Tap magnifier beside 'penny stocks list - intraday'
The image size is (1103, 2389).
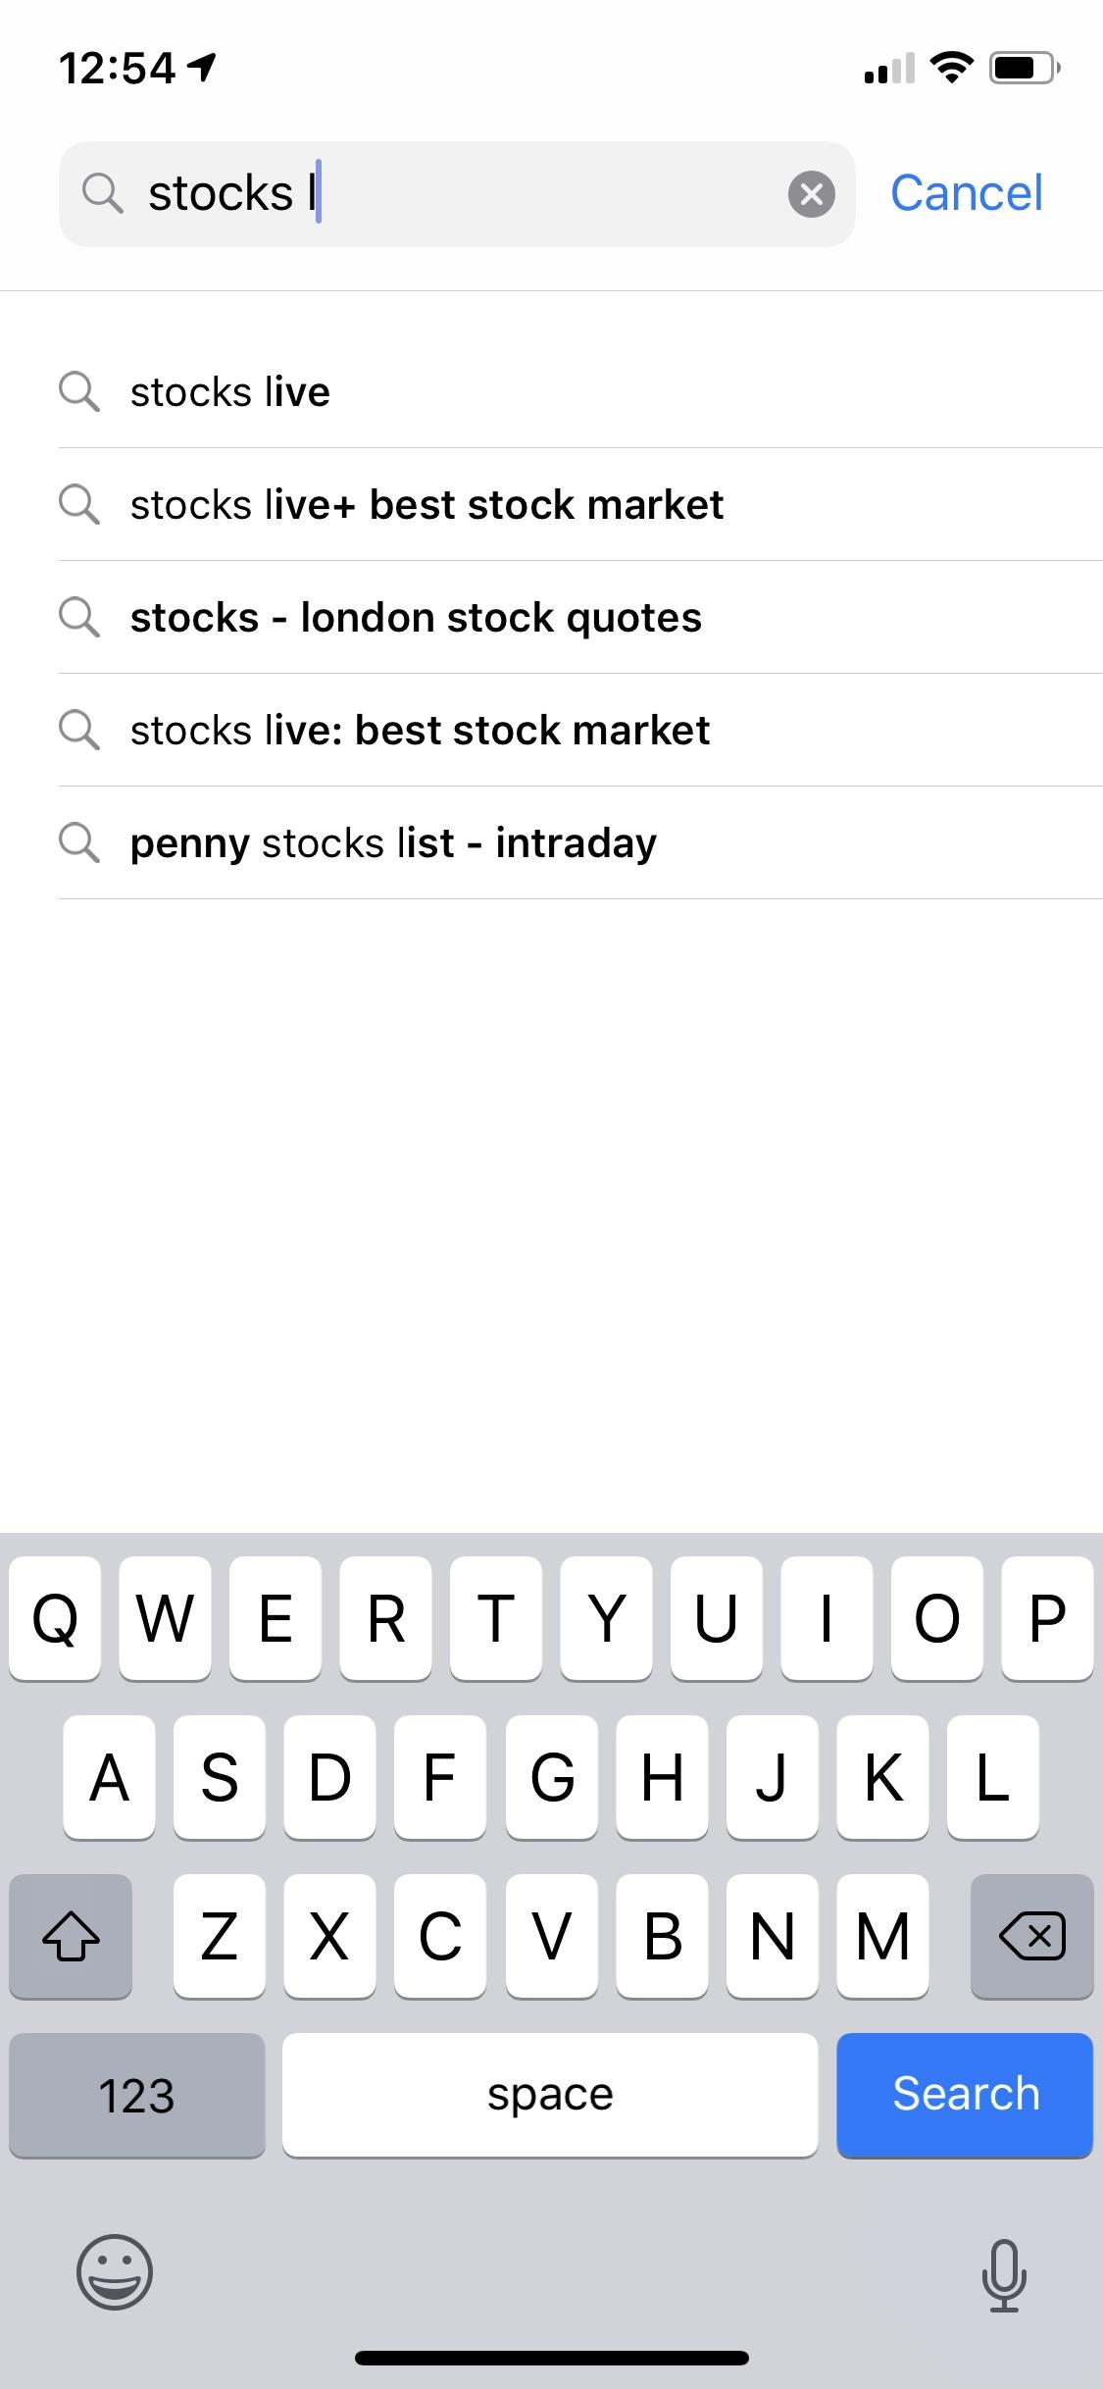point(79,842)
